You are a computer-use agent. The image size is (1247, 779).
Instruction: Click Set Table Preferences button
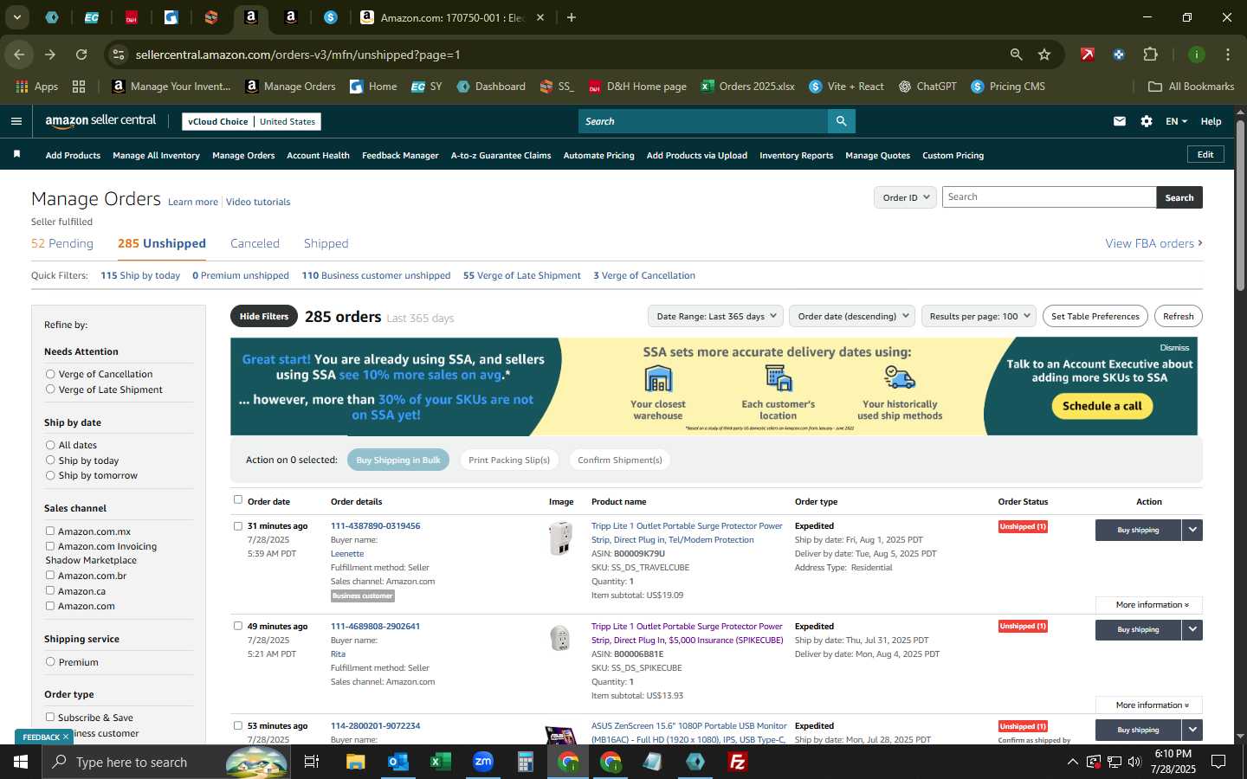click(x=1095, y=316)
